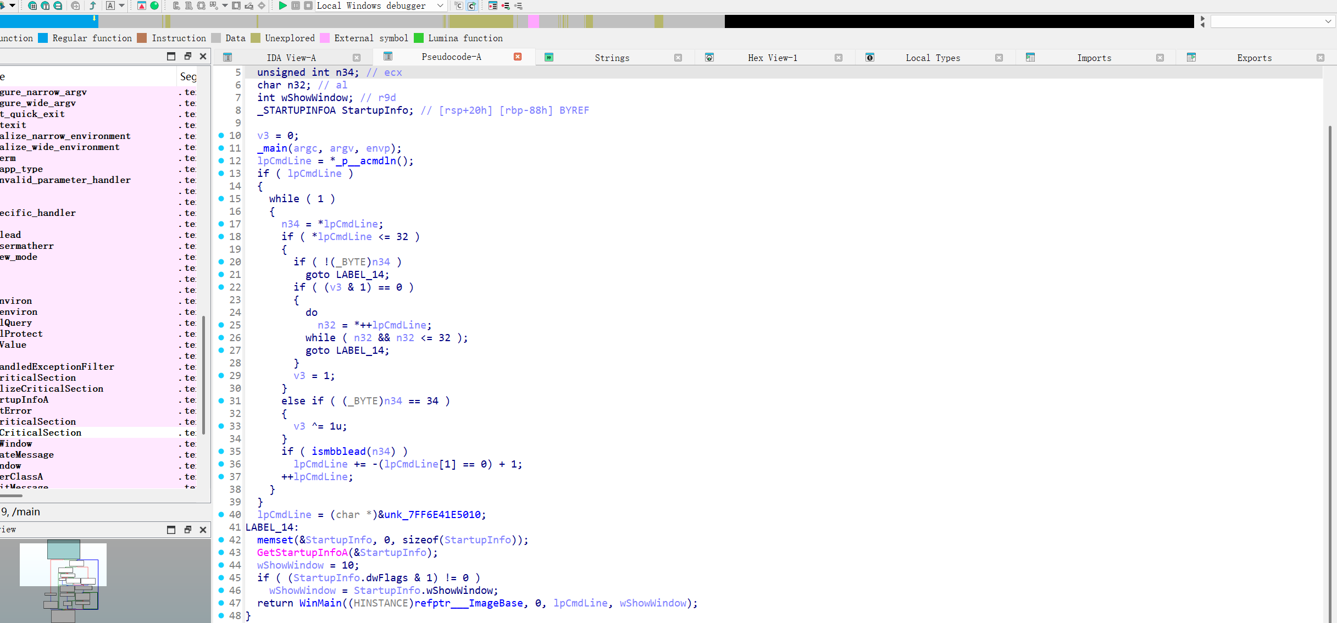Click the WinMain function call on line 47

pyautogui.click(x=320, y=603)
